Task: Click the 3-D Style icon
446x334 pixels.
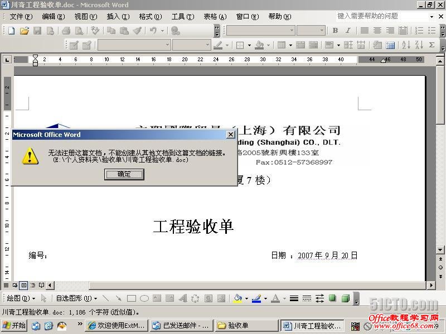Action: tap(345, 298)
